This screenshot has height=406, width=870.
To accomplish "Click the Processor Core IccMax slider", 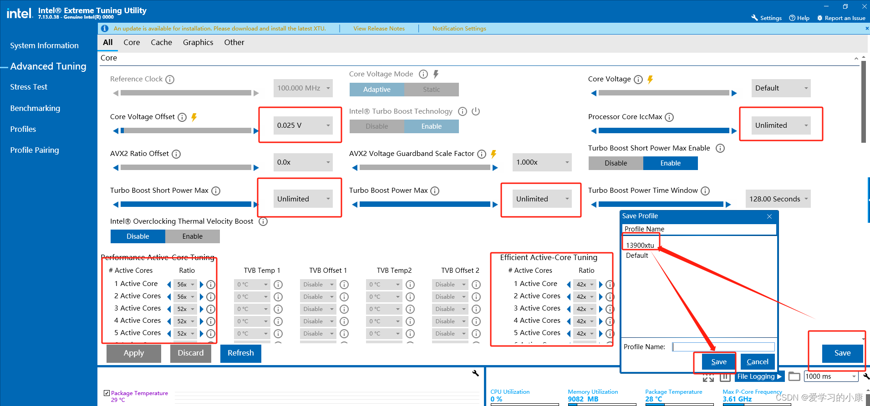I will click(664, 131).
